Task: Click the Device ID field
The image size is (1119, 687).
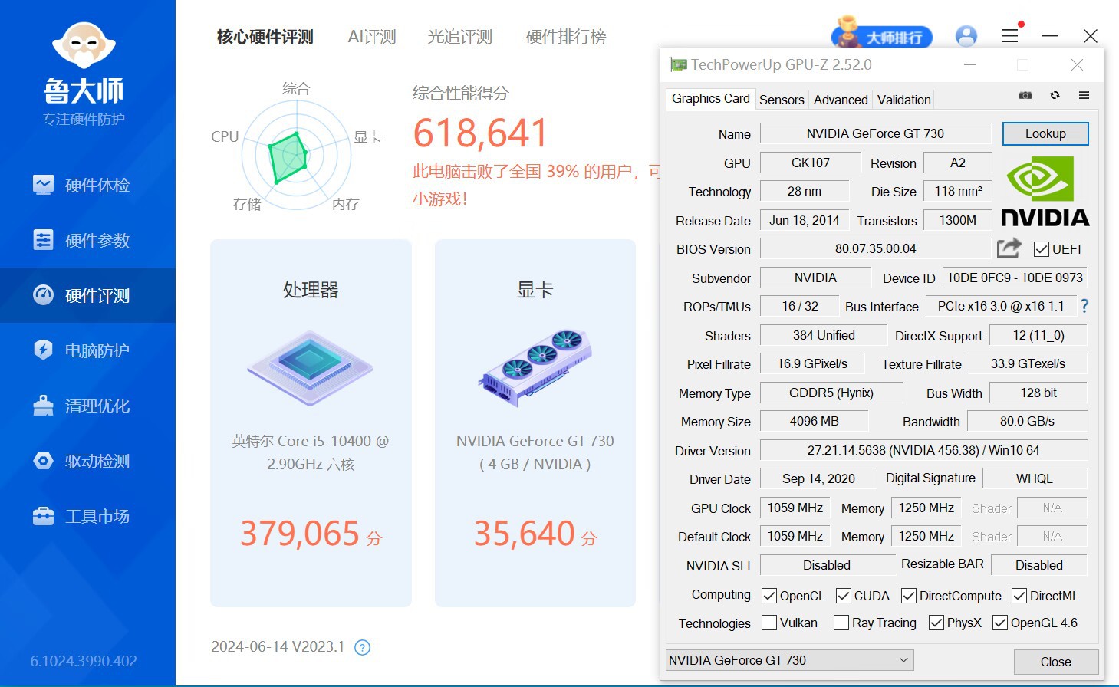Action: [x=1015, y=278]
